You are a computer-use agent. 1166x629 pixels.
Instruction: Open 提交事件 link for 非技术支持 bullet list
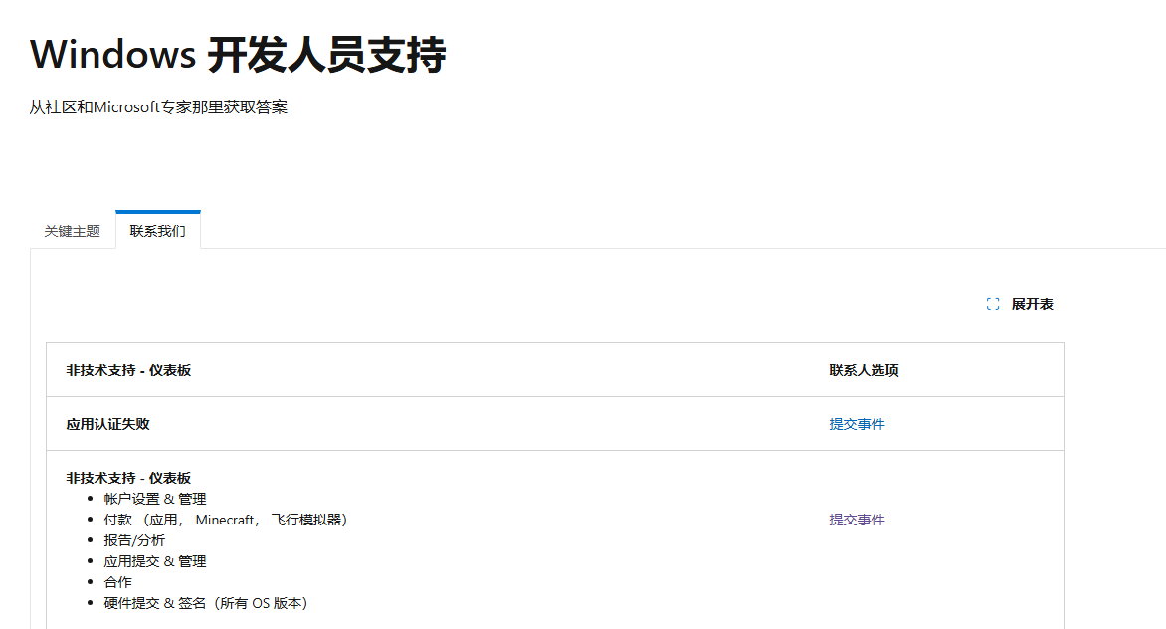[857, 520]
